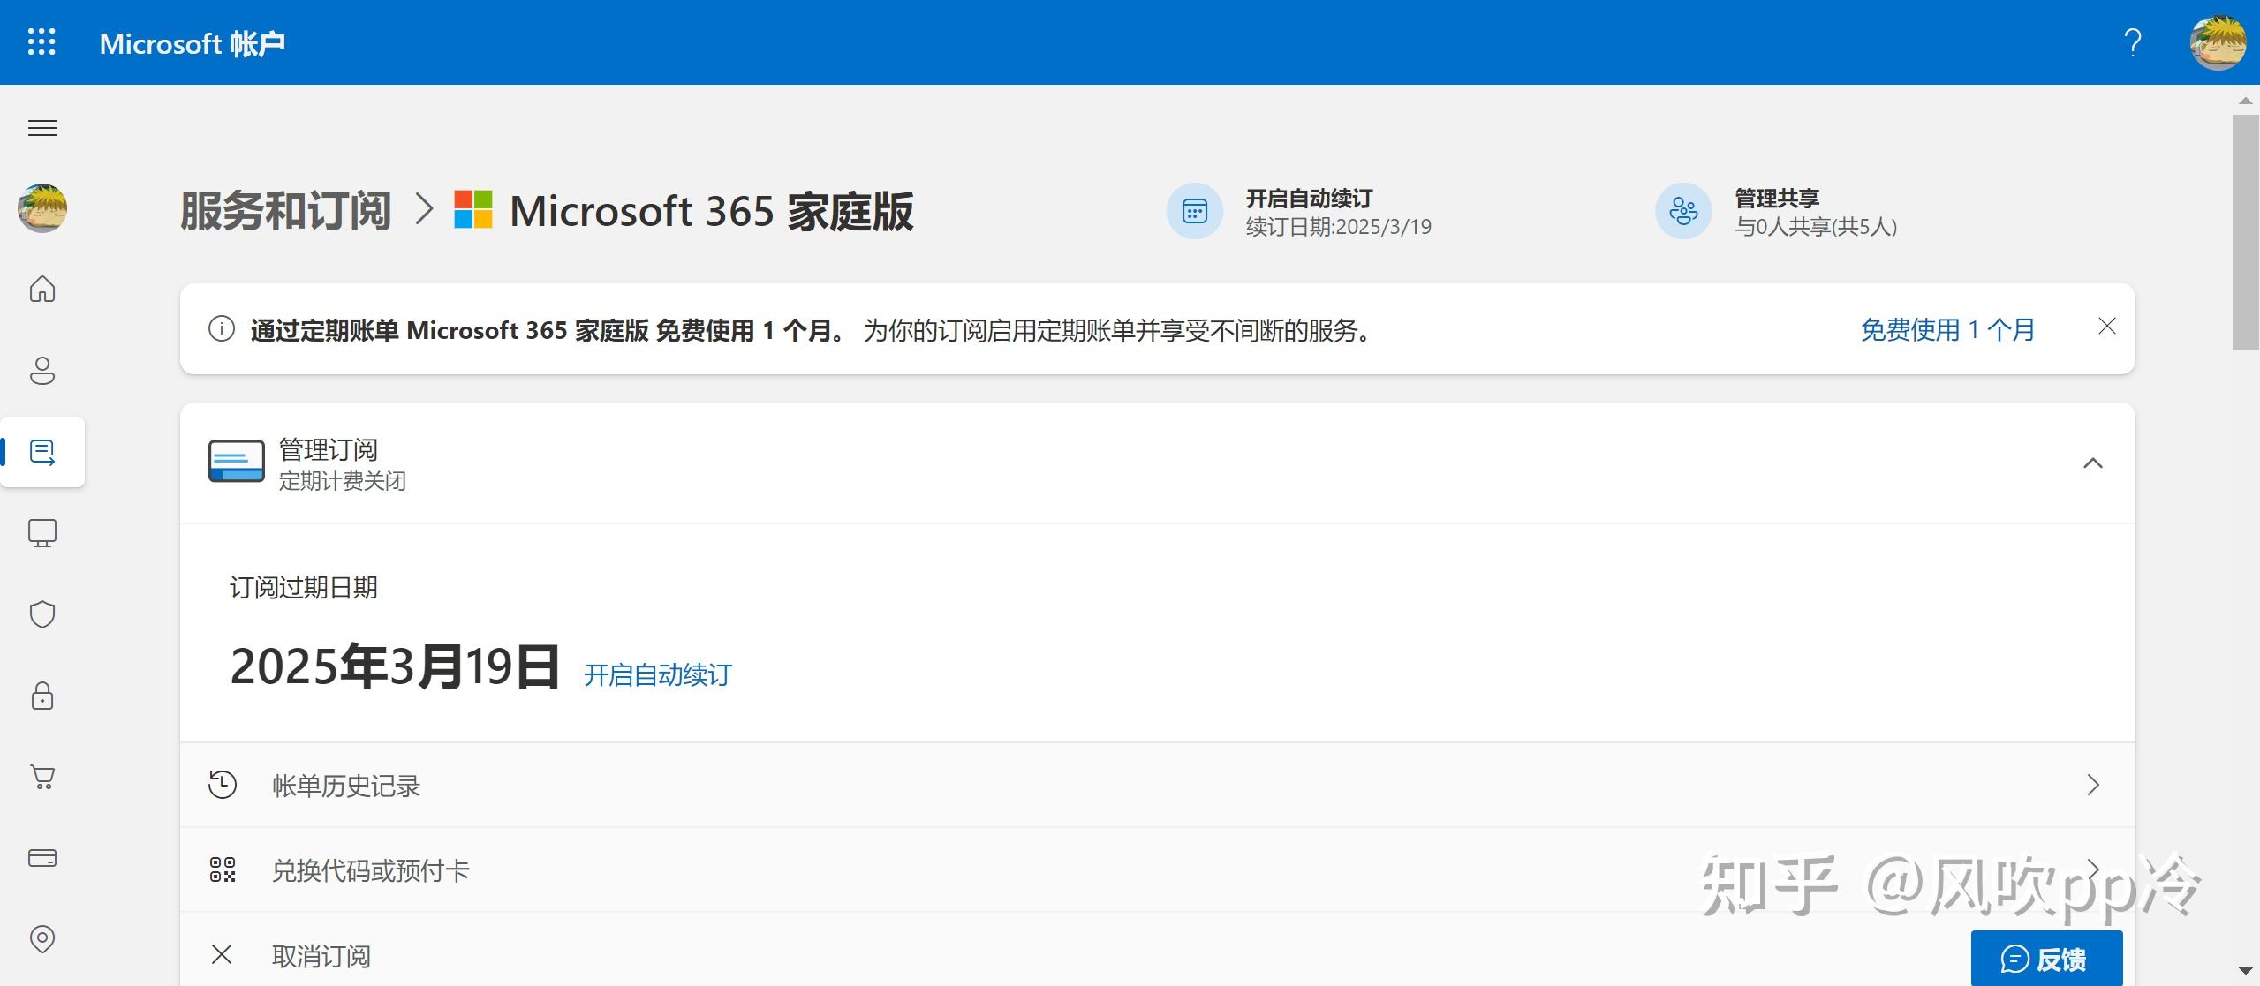Open Security shield icon in sidebar
The image size is (2260, 986).
coord(42,614)
